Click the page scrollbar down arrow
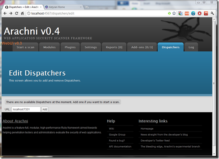The height and width of the screenshot is (159, 219). point(214,154)
